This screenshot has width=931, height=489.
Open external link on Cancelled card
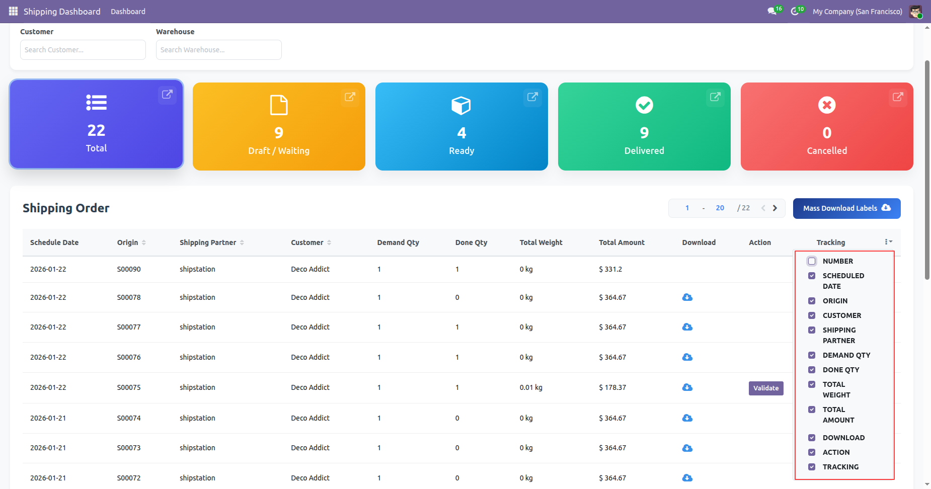[x=898, y=97]
